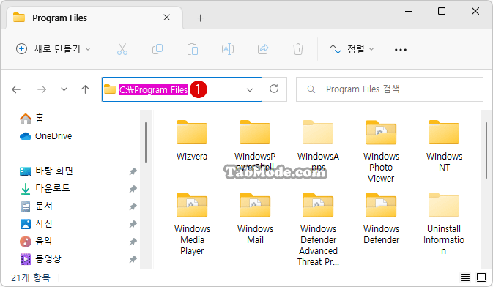Image resolution: width=493 pixels, height=287 pixels.
Task: Open 다운로드 downloads shortcut
Action: tap(45, 188)
